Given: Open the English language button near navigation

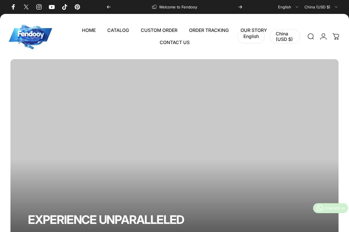Looking at the screenshot, I should coord(251,37).
